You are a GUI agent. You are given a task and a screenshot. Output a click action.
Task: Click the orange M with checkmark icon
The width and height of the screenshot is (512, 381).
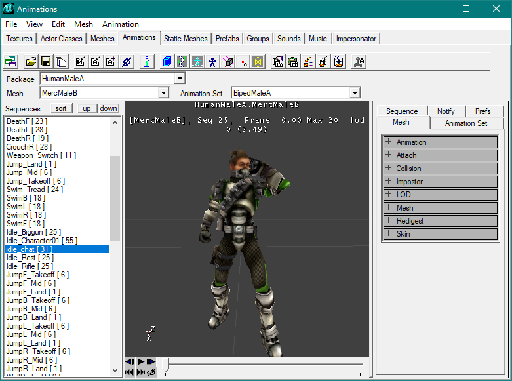[323, 62]
